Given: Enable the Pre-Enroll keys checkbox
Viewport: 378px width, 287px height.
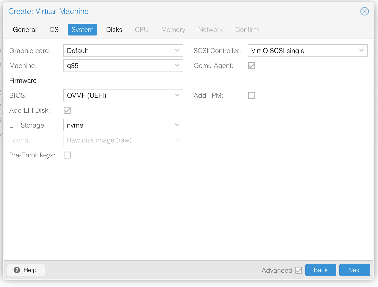Looking at the screenshot, I should pyautogui.click(x=67, y=155).
